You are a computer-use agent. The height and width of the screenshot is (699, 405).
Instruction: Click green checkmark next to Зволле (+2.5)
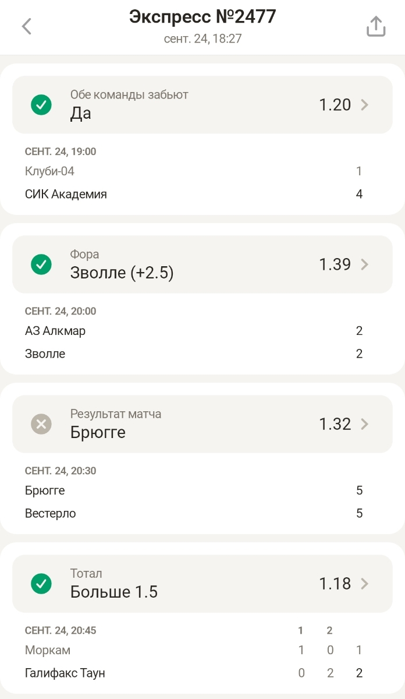point(41,264)
